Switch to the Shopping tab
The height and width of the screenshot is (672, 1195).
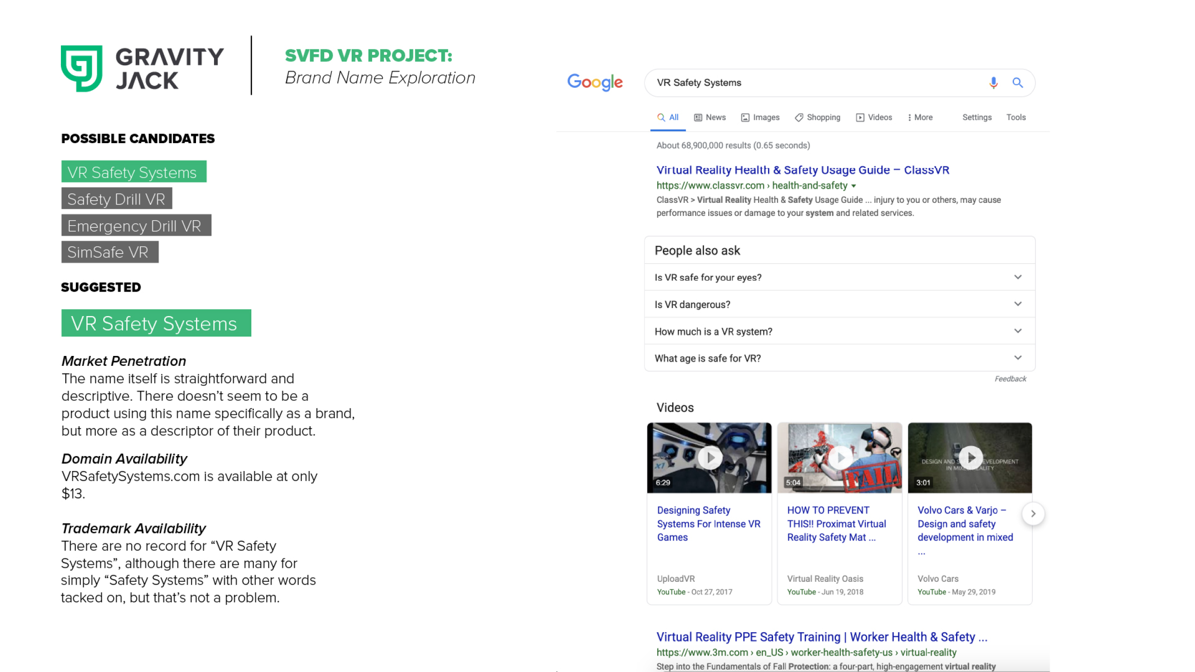click(817, 118)
